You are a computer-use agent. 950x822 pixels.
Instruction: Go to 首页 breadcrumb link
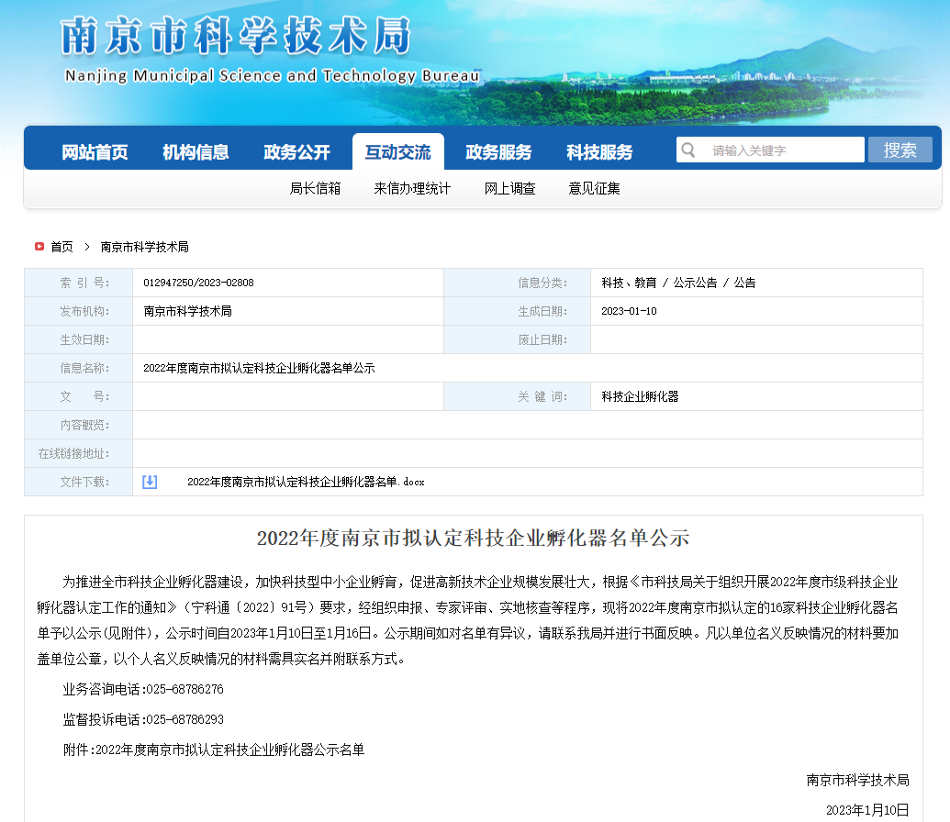coord(61,247)
